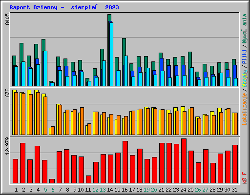
Task: Click green weekend day label 19
Action: click(x=146, y=190)
